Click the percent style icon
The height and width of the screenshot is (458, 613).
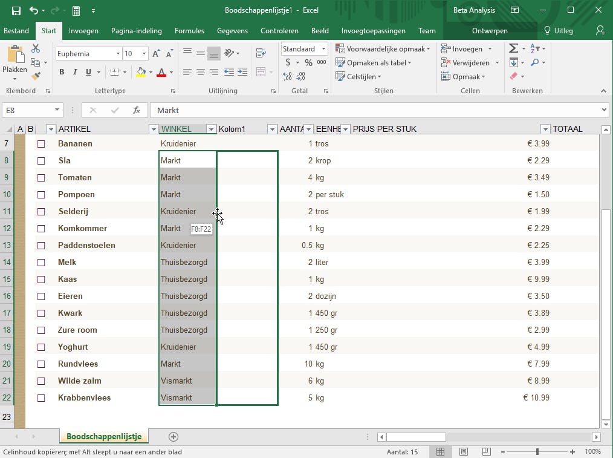point(308,62)
